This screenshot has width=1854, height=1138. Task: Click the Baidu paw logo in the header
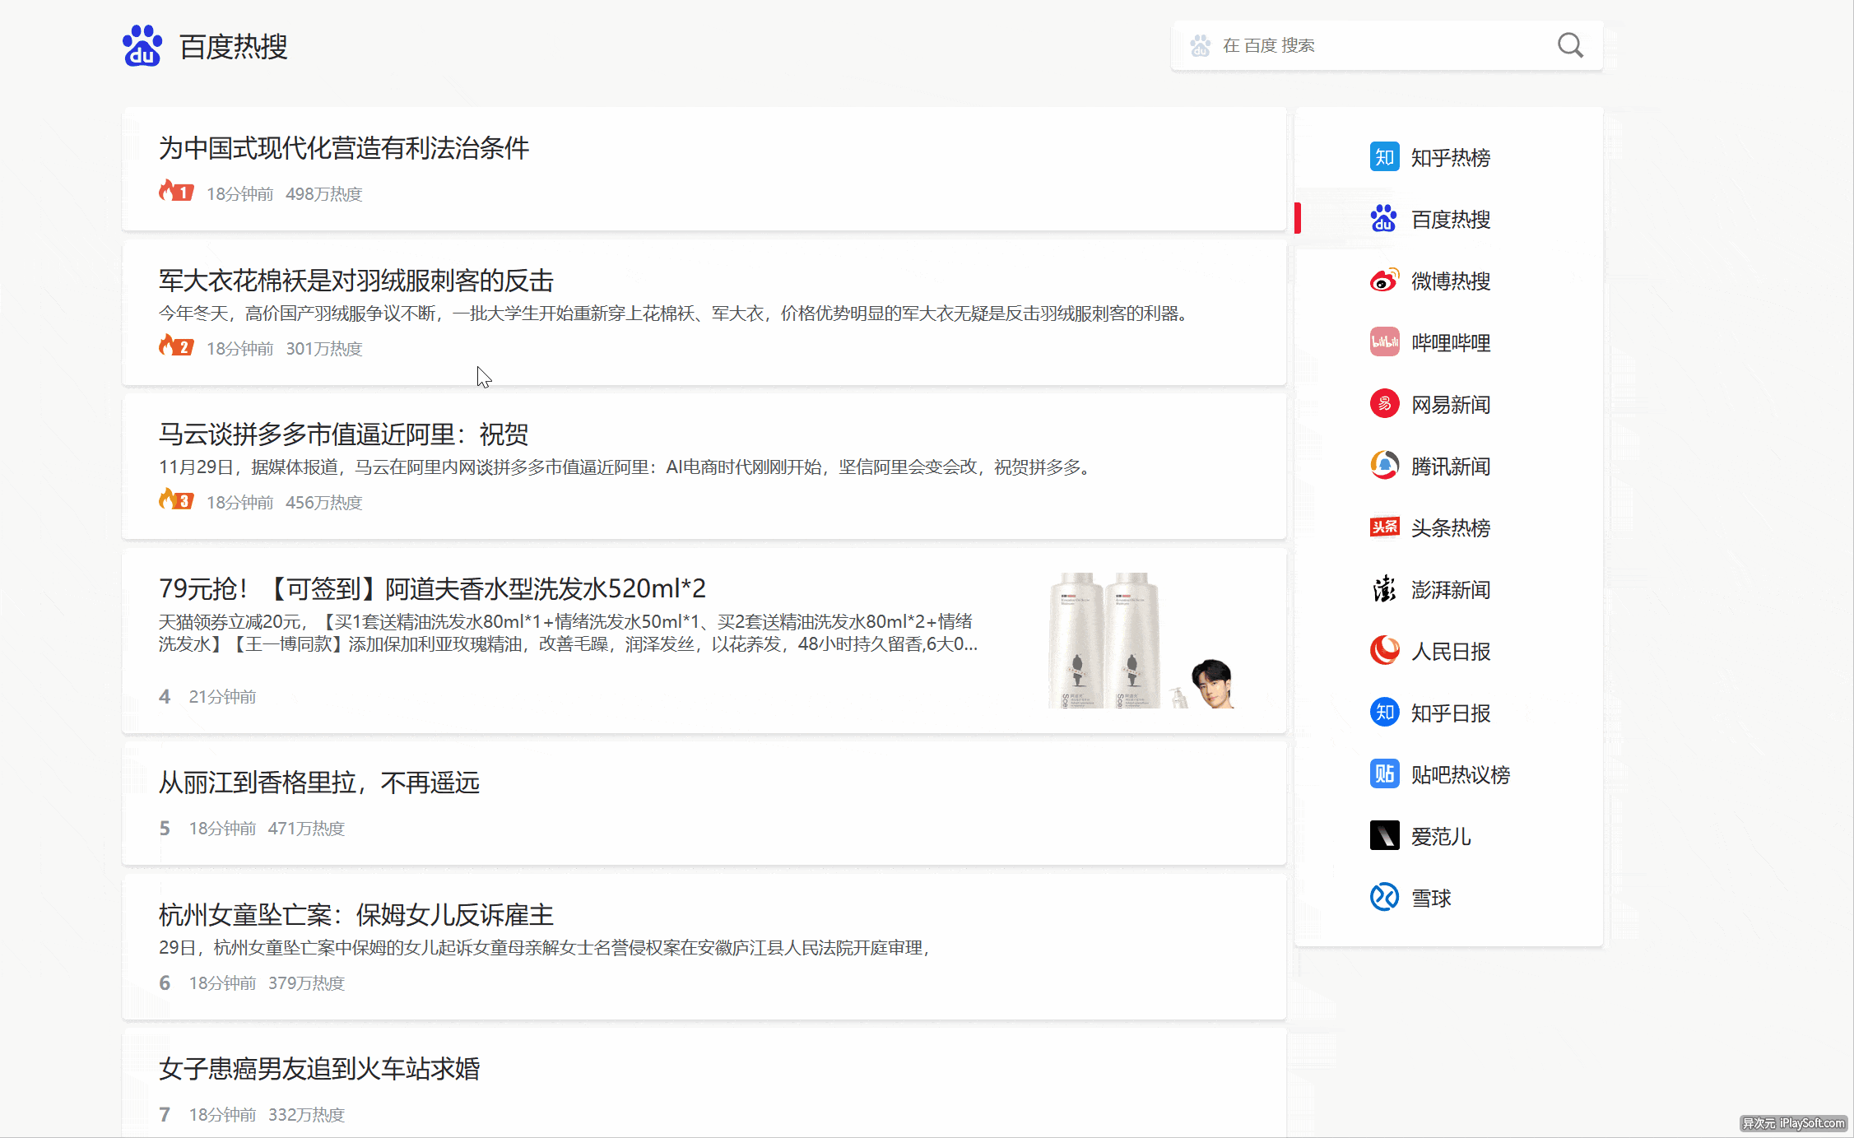tap(142, 46)
